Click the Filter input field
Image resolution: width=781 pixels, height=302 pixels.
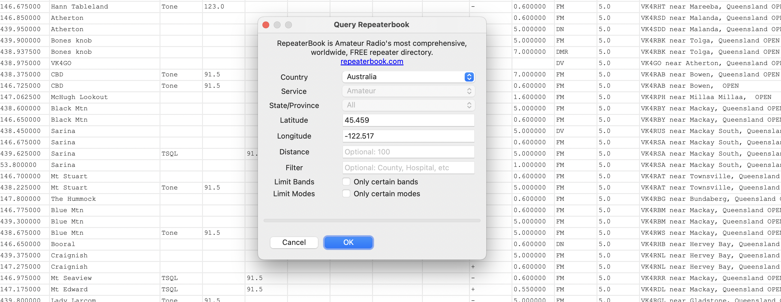click(408, 168)
